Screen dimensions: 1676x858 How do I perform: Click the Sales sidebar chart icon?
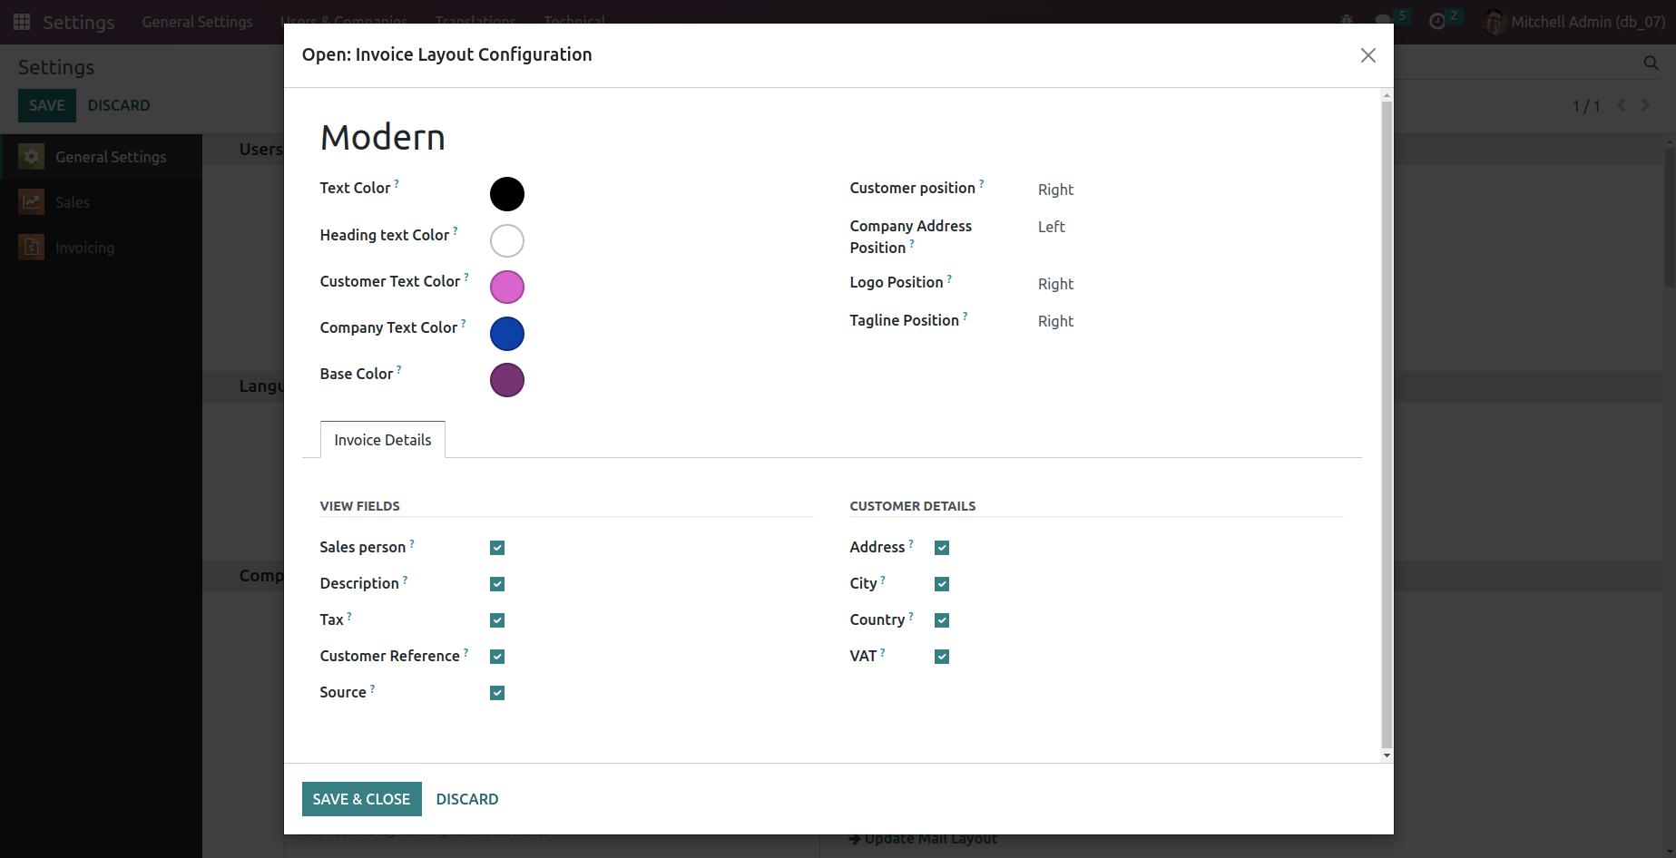click(32, 202)
